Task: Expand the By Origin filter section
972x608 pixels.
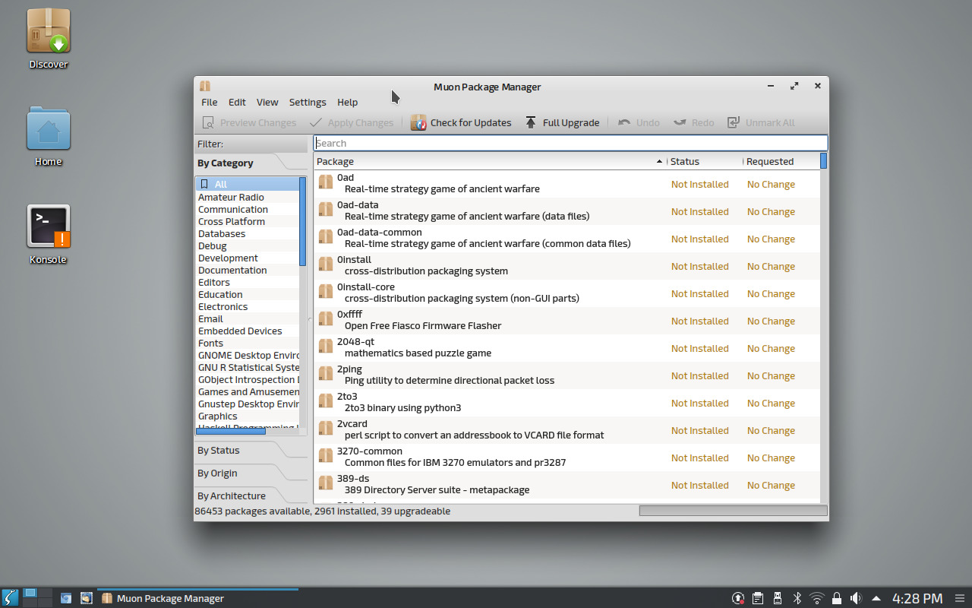Action: point(251,473)
